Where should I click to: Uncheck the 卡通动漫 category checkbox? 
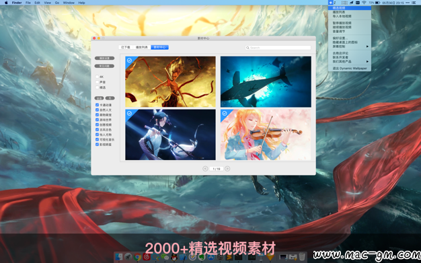98,105
